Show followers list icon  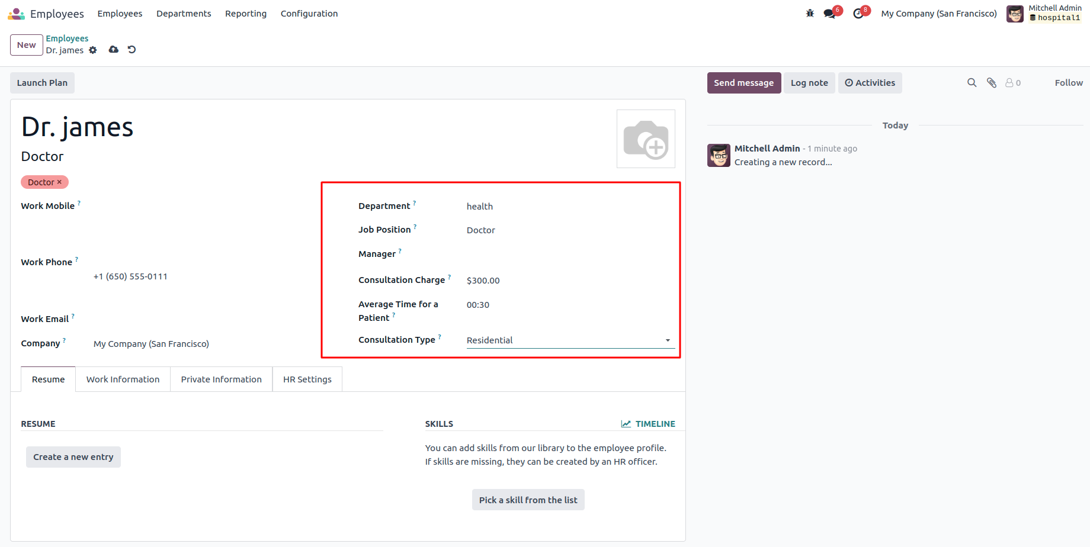[x=1012, y=83]
